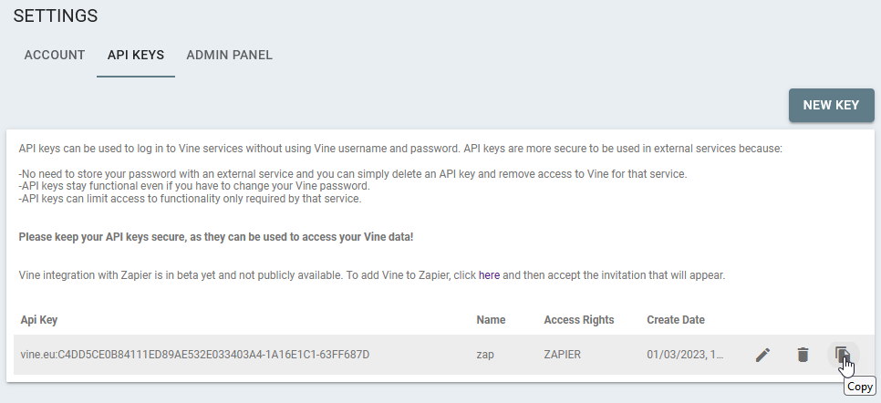This screenshot has width=881, height=403.
Task: Click the Access Rights column header
Action: [579, 320]
